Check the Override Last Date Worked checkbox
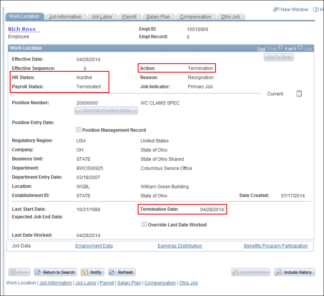The image size is (324, 296). coord(144,225)
